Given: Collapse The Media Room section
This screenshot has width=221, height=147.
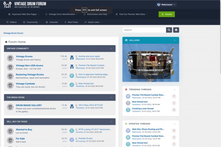Looking at the screenshot, I should (111, 97).
